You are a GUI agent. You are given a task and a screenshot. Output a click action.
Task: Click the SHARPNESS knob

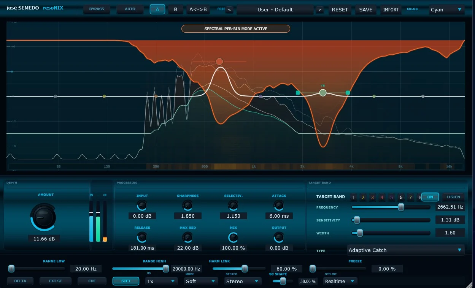tap(187, 206)
